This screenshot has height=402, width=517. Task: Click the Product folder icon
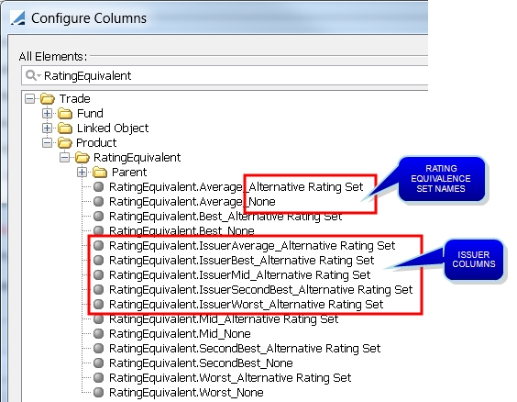[65, 142]
